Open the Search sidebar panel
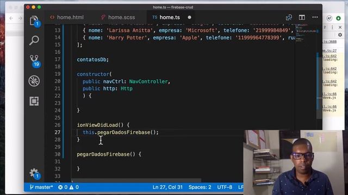 [34, 41]
